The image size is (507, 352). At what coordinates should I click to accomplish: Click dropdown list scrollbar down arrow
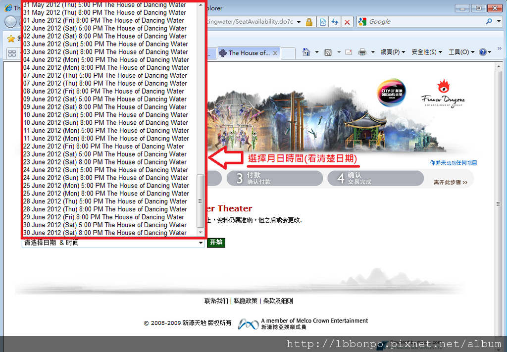click(201, 232)
